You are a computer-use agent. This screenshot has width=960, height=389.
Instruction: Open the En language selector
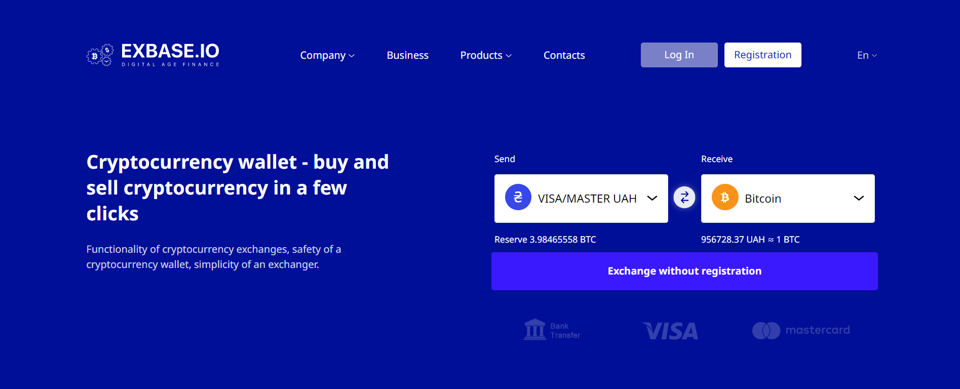tap(867, 55)
